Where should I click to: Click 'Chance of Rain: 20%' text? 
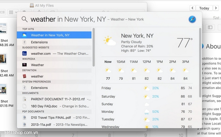pos(137,46)
